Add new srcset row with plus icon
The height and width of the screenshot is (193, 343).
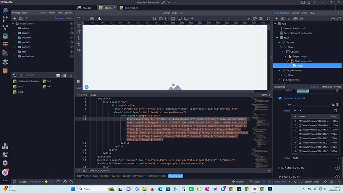(295, 111)
